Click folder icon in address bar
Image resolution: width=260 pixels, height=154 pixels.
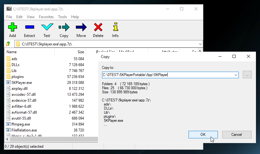click(18, 44)
